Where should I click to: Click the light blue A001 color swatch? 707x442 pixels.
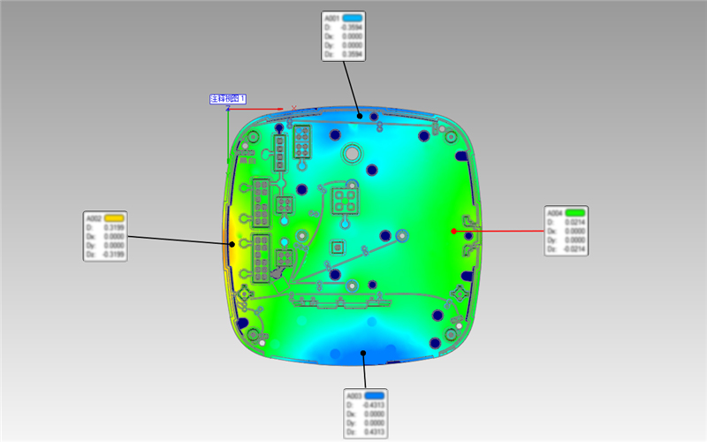point(353,18)
